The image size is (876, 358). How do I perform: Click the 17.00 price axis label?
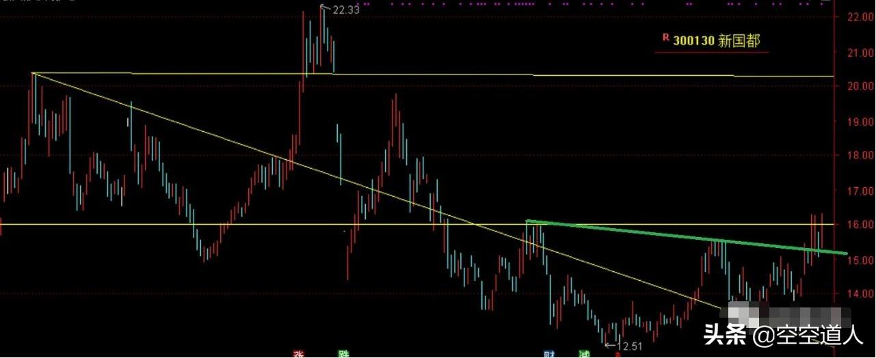pyautogui.click(x=860, y=191)
